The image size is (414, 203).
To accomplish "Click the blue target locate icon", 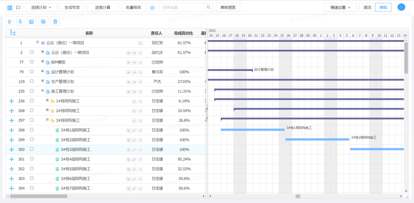I will pos(152,8).
